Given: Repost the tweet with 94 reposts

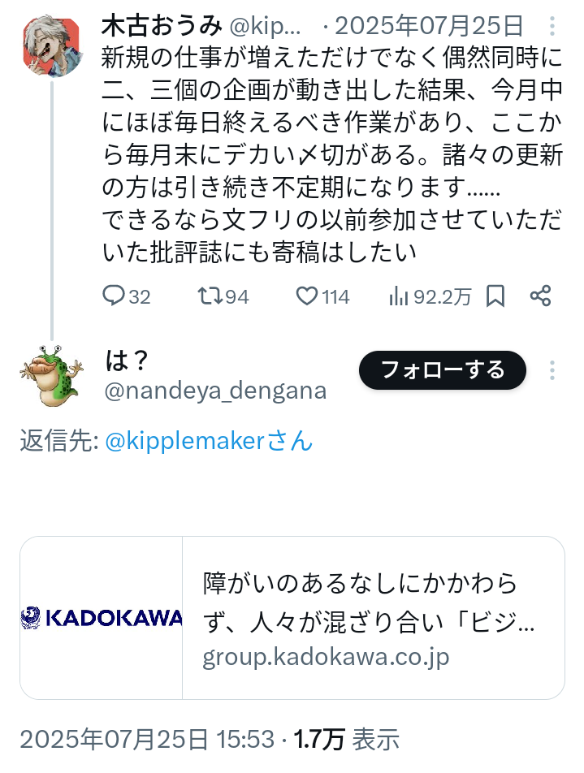Looking at the screenshot, I should pos(210,296).
